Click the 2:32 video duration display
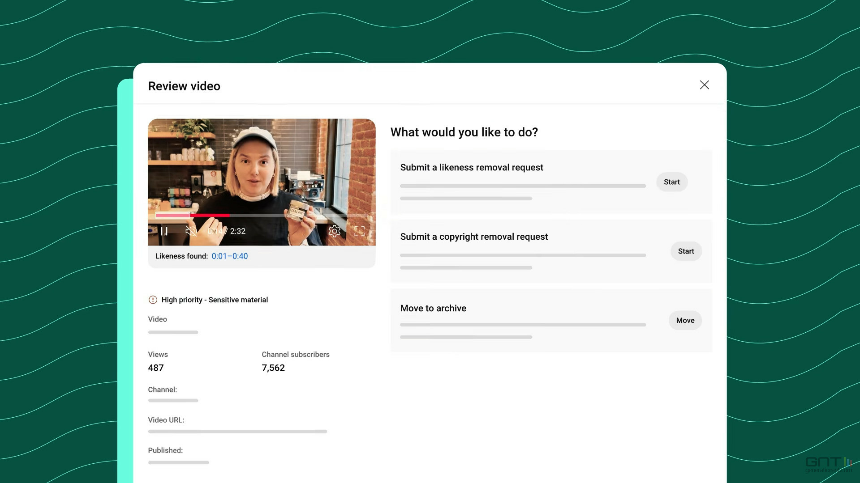 238,231
